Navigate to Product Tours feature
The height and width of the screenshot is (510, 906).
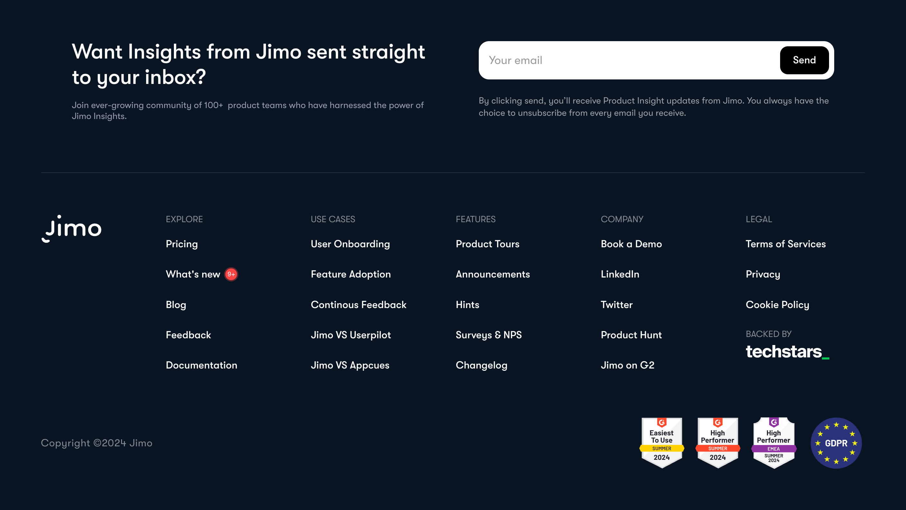pos(487,244)
